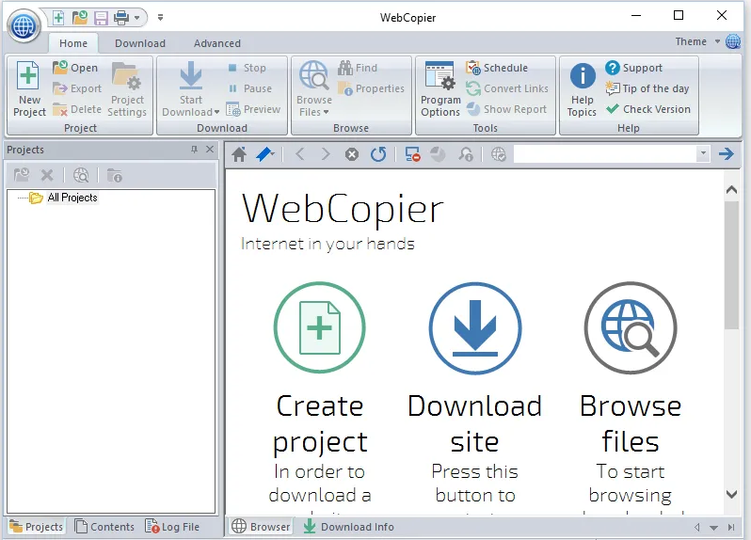The width and height of the screenshot is (751, 540).
Task: Switch to the Advanced ribbon tab
Action: [217, 43]
